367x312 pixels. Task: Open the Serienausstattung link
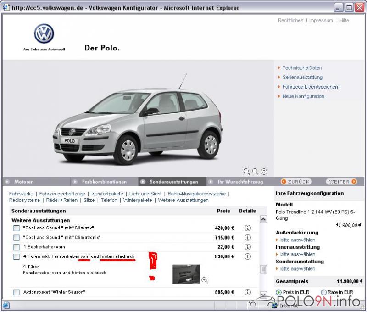coord(302,77)
